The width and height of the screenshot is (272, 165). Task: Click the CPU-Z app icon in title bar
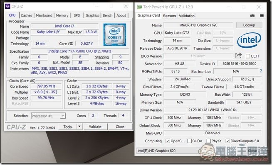(7, 6)
